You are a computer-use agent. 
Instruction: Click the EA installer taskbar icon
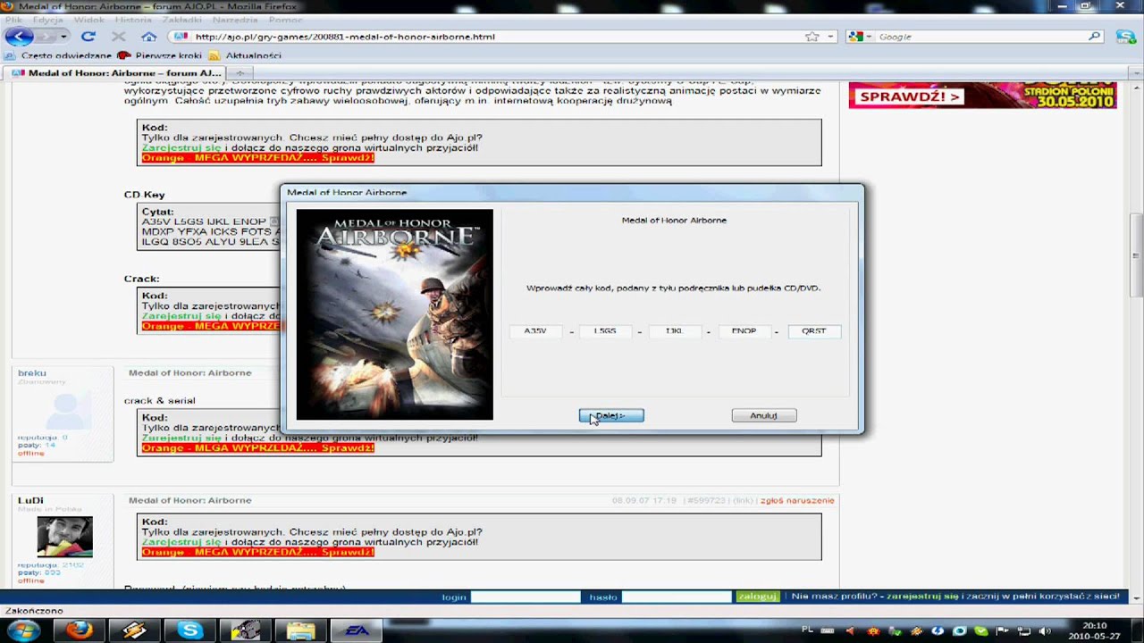tap(357, 630)
